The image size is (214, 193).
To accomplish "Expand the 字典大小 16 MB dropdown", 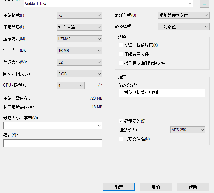I will point(79,51).
